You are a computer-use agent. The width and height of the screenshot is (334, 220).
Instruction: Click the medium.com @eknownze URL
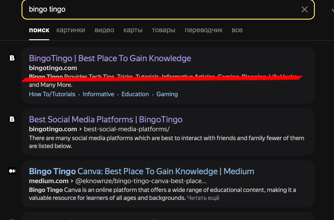(x=118, y=181)
